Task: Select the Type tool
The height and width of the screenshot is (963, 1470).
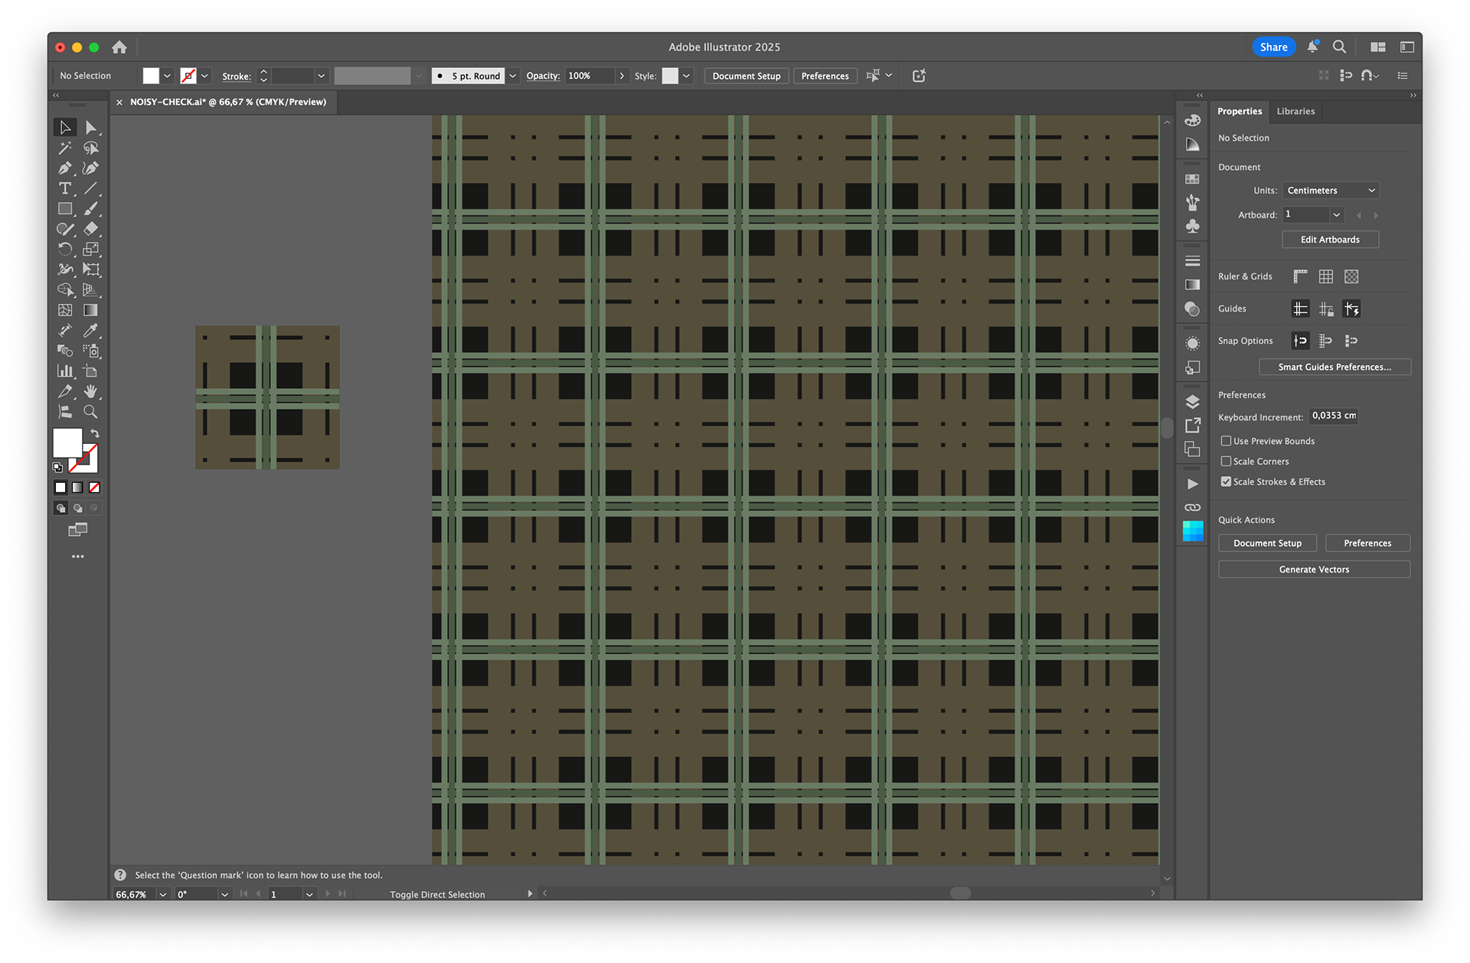Action: pos(65,188)
